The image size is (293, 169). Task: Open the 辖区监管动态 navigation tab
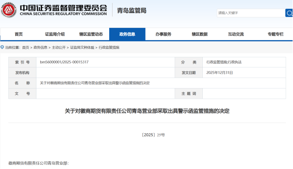click(91, 34)
